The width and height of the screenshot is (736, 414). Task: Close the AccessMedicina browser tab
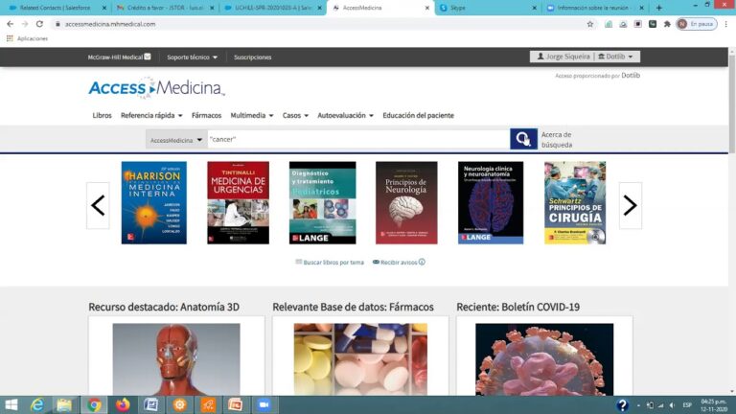426,8
